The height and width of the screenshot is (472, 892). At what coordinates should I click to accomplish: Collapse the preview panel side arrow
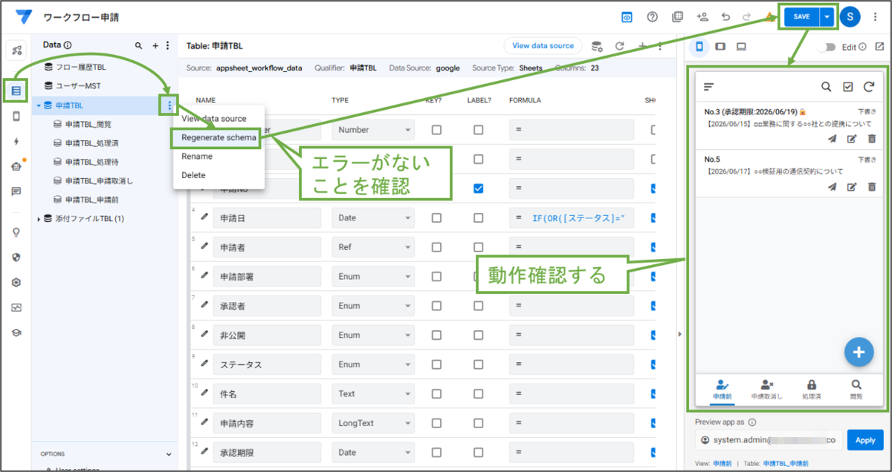point(679,334)
